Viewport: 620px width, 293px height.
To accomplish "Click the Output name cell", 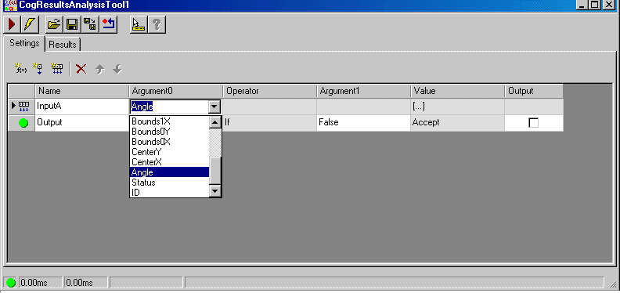I will click(82, 123).
